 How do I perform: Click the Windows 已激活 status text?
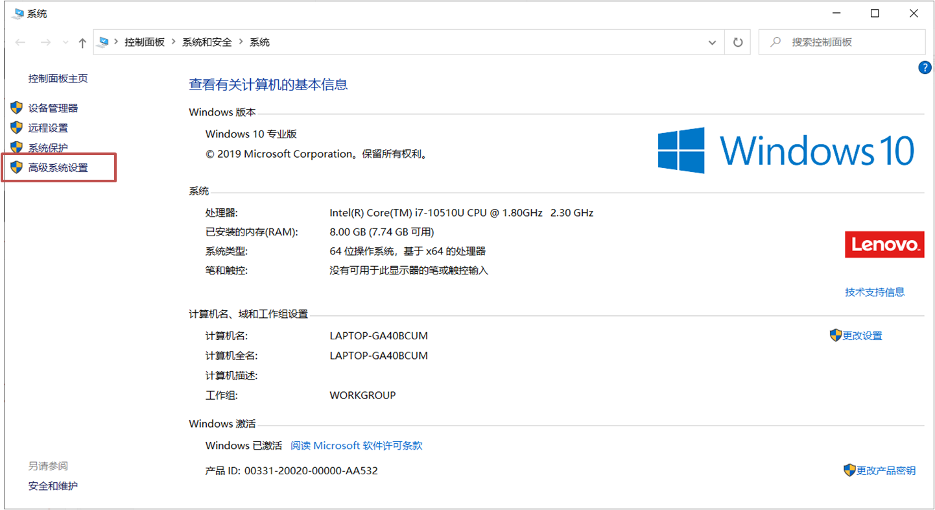[244, 446]
